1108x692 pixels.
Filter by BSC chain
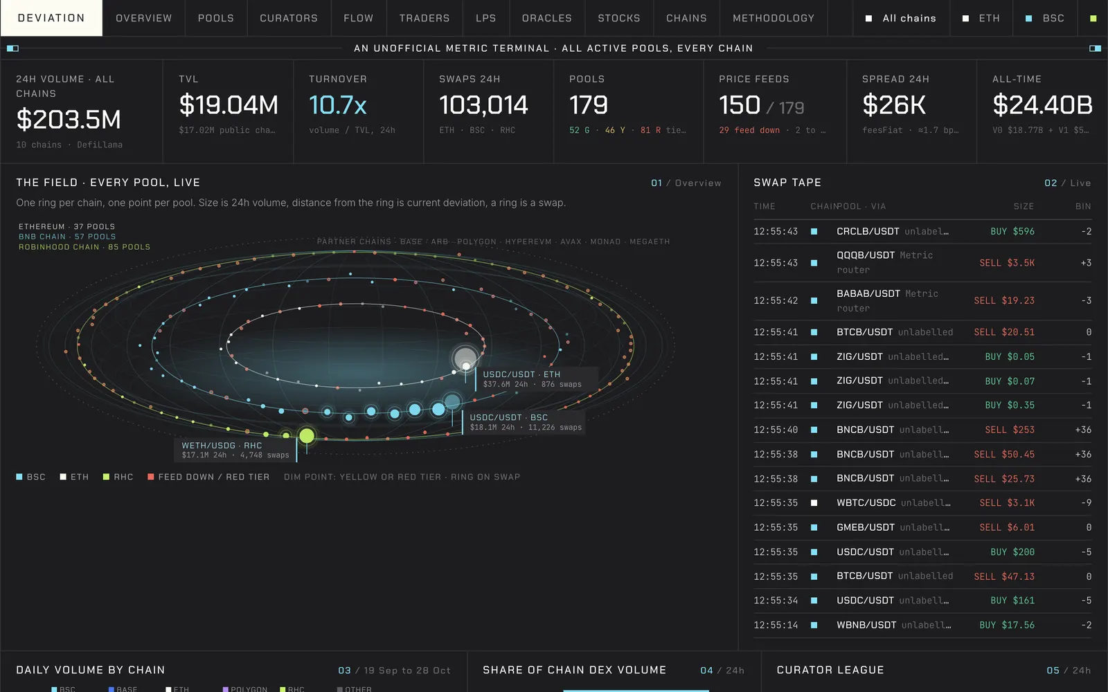[x=1046, y=18]
